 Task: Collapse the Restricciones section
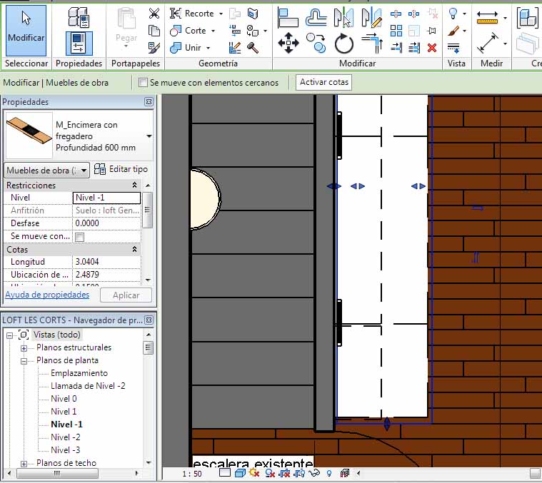[x=135, y=185]
